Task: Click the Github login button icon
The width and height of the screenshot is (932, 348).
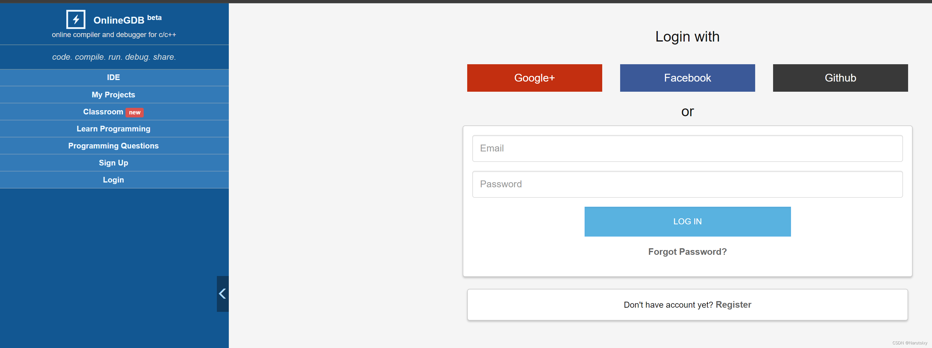Action: tap(841, 77)
